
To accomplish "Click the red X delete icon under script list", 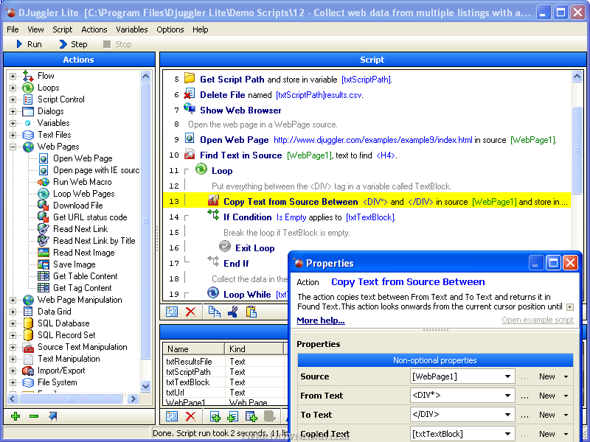I will [190, 312].
